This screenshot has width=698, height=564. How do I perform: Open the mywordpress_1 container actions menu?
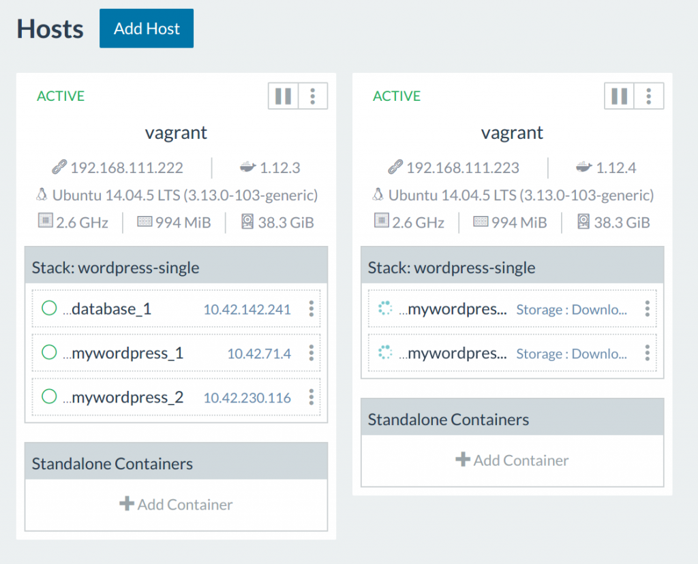(311, 353)
